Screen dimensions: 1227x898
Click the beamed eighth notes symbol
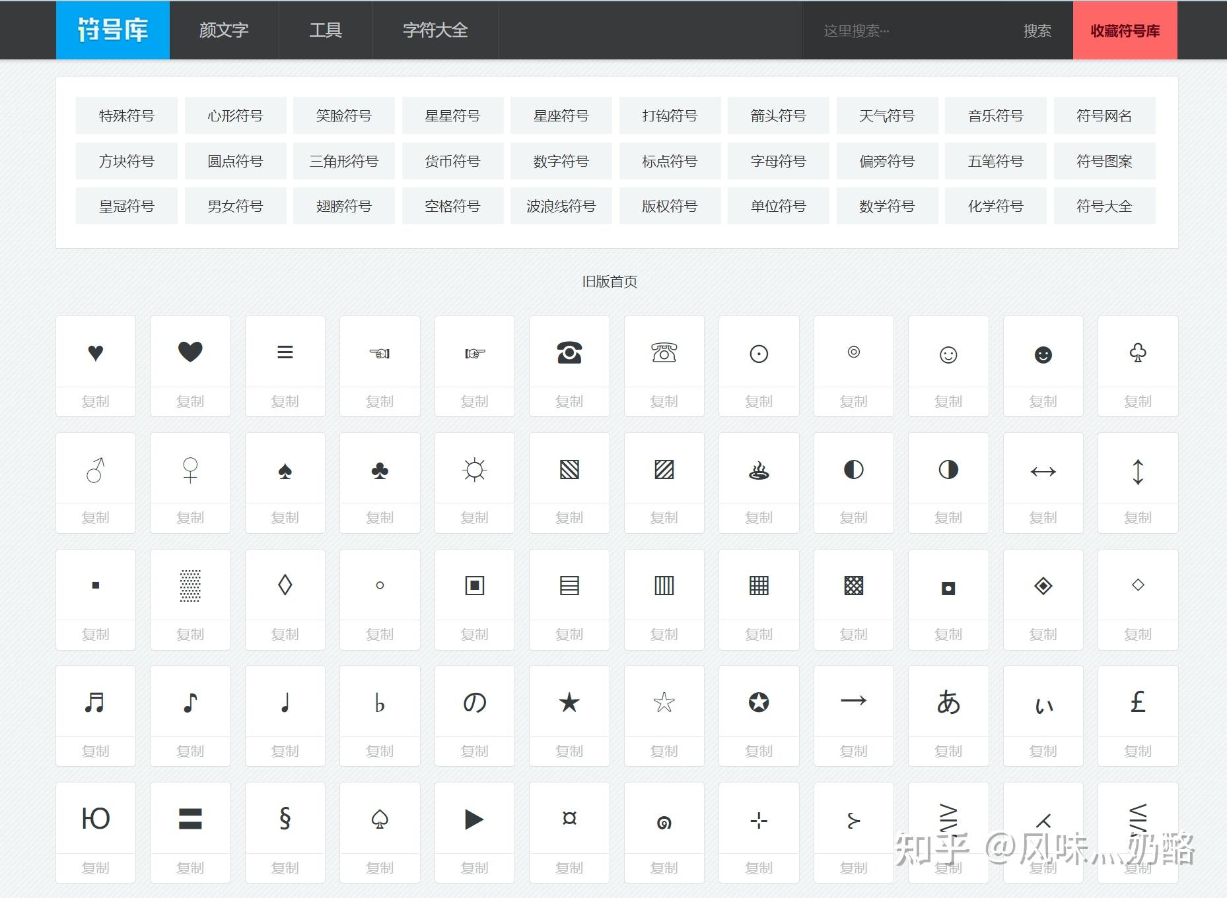point(95,703)
